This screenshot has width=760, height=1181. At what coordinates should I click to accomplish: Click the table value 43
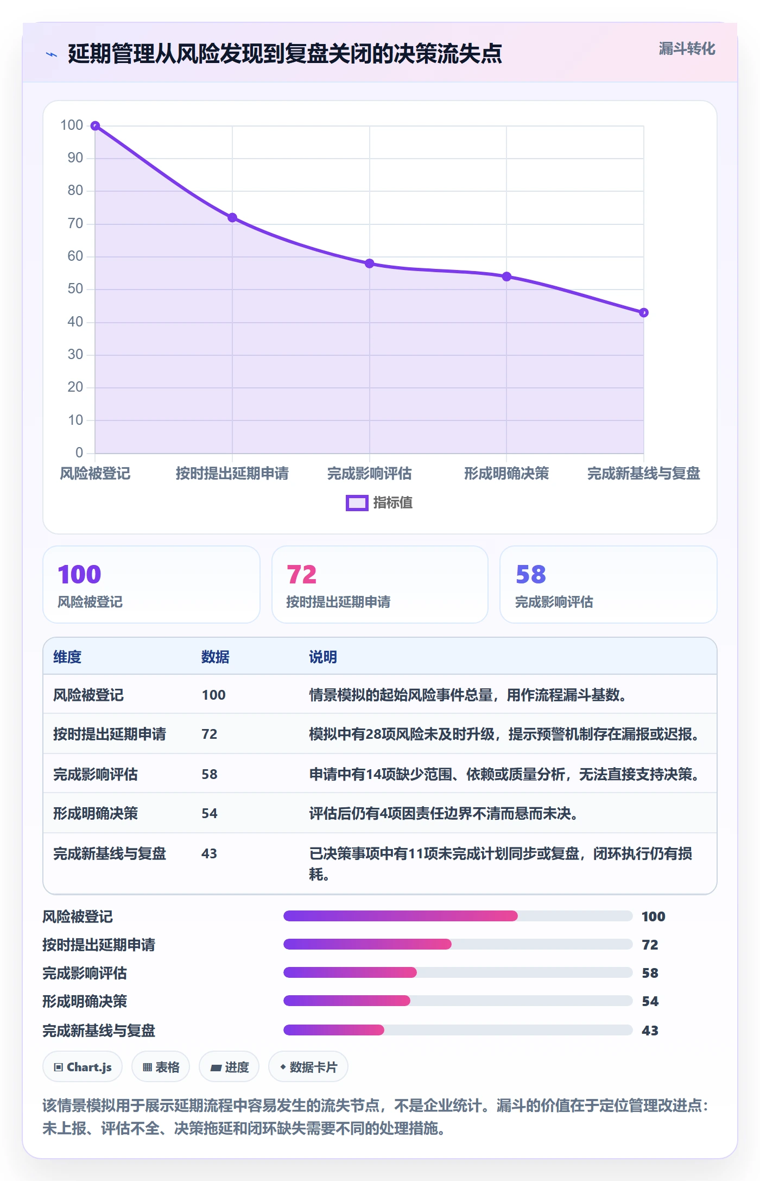(x=210, y=853)
